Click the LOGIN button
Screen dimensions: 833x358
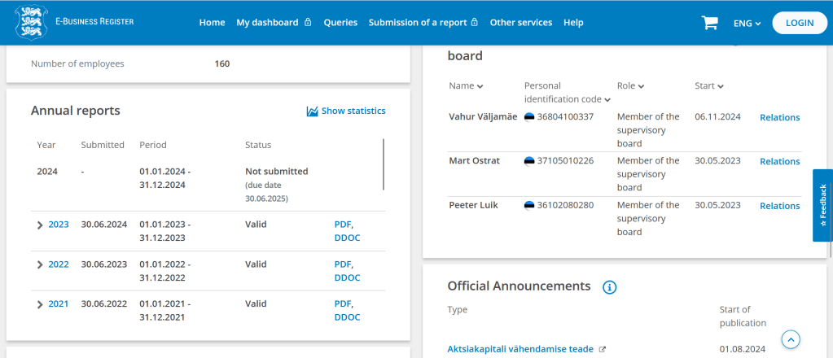pos(799,23)
